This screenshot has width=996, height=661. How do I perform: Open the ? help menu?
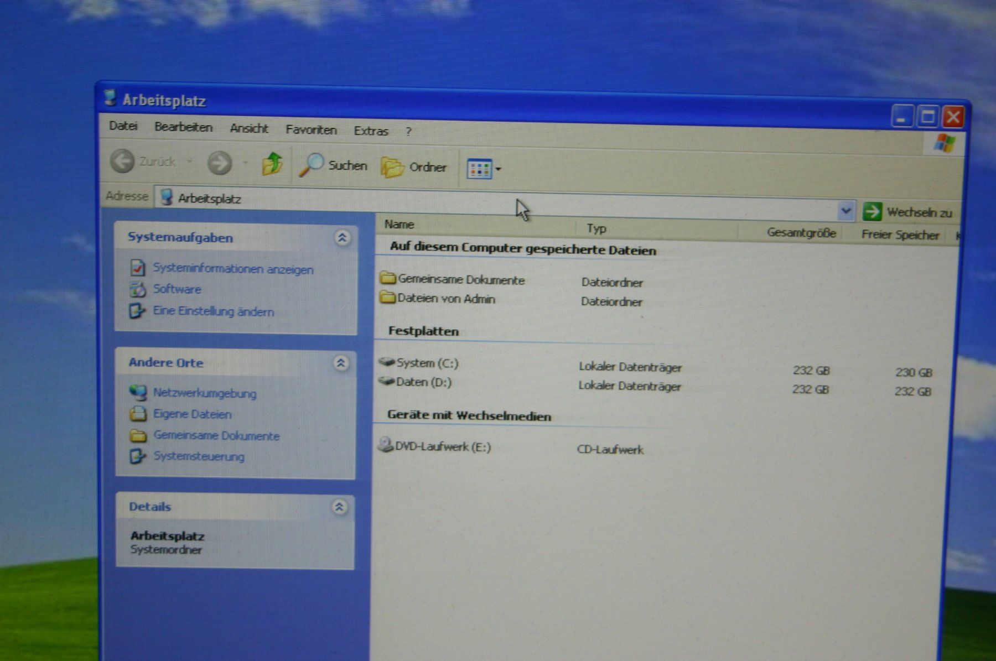click(x=408, y=132)
